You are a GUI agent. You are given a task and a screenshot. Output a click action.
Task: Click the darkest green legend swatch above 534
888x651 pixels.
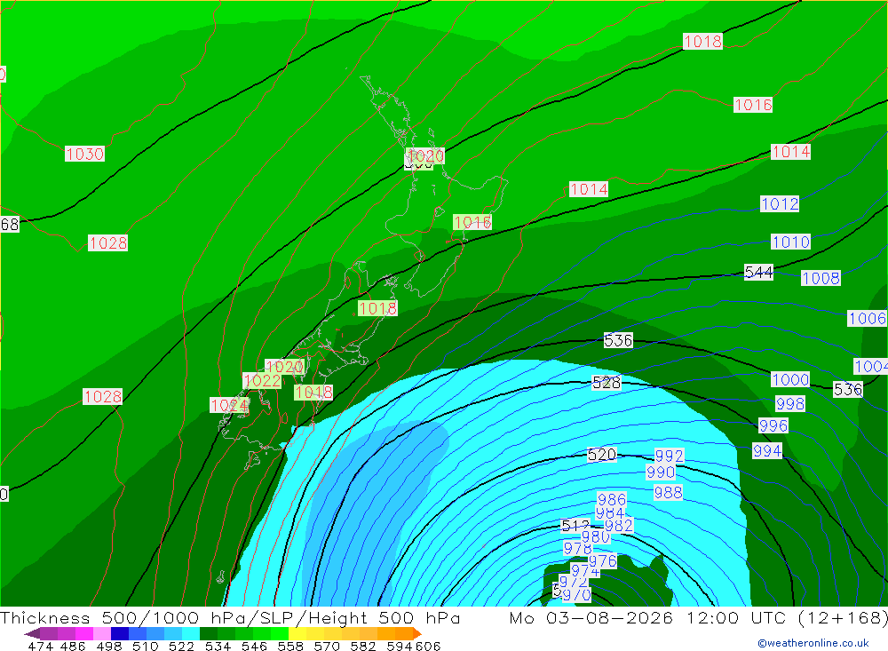click(x=209, y=633)
